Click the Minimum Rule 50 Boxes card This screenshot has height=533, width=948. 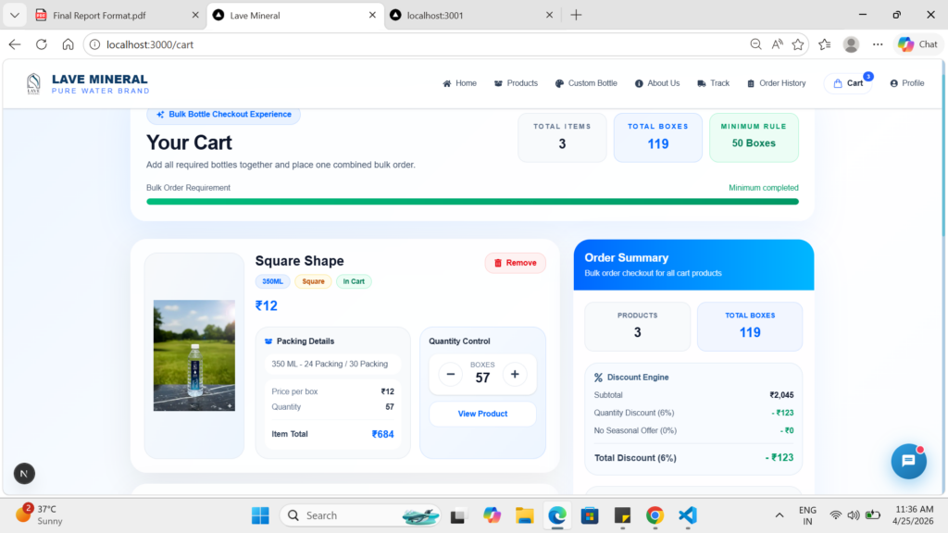pos(754,137)
